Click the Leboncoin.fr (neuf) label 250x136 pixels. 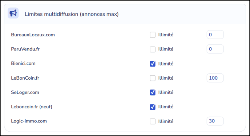coord(32,107)
